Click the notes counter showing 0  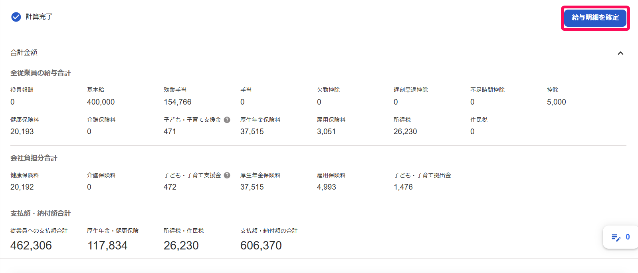click(628, 237)
